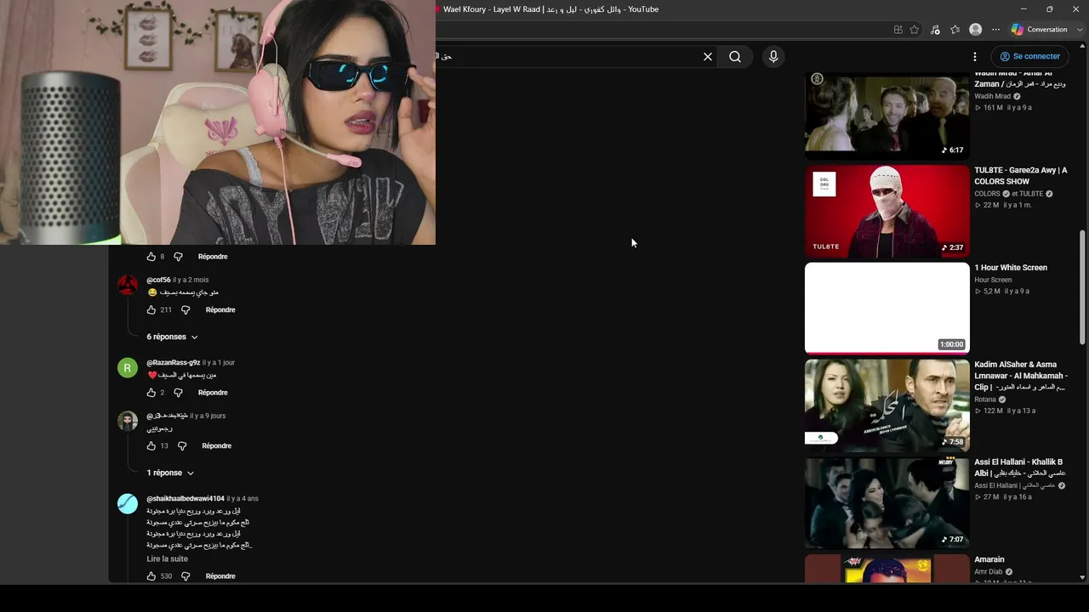Open the TUL8TE - Garee2a Awy title
1089x612 pixels.
point(1021,176)
